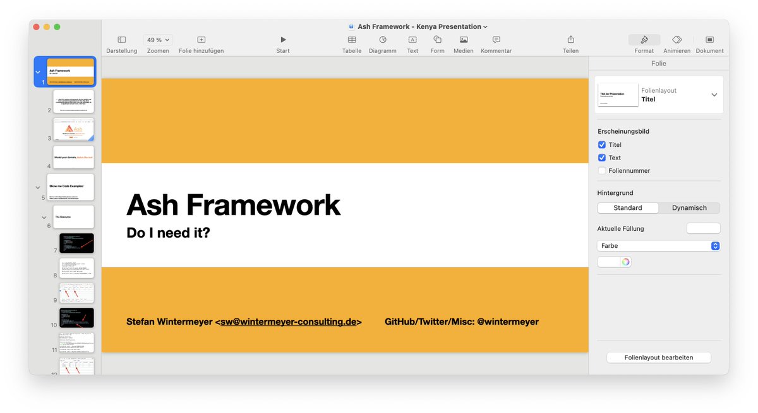
Task: Select slide 4 Model your domain thumbnail
Action: (74, 158)
